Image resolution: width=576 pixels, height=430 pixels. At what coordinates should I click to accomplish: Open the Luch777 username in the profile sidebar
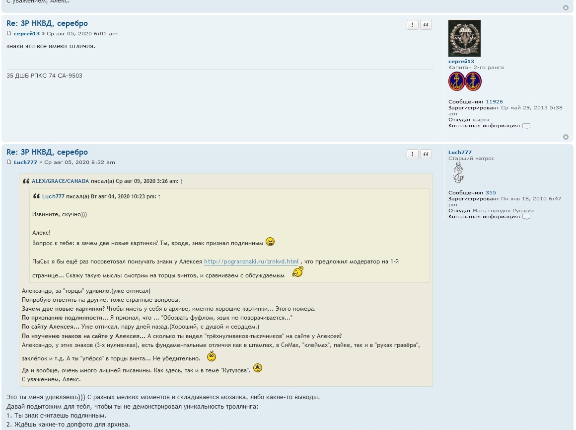pos(460,153)
